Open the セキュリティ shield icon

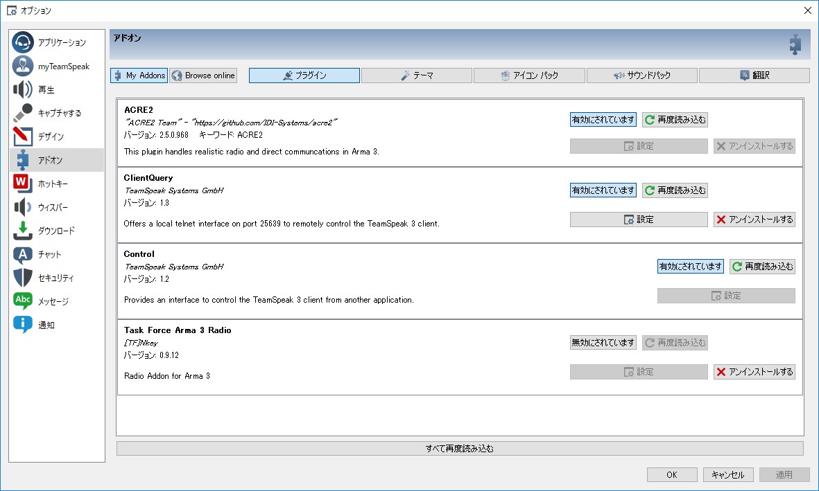[x=22, y=278]
